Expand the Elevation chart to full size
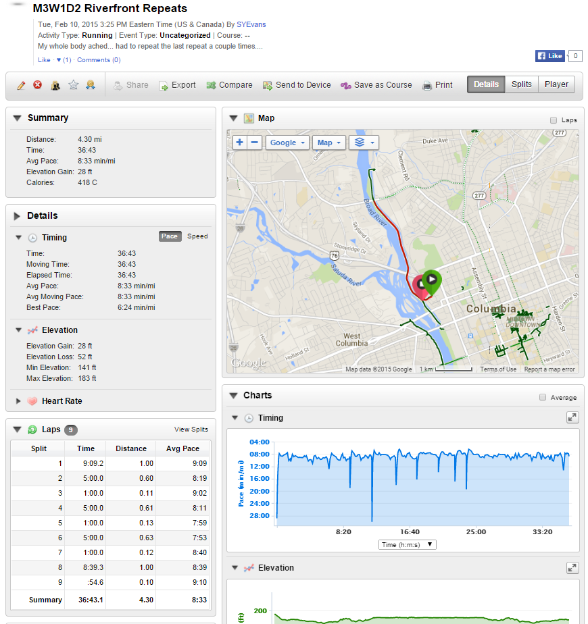Image resolution: width=588 pixels, height=624 pixels. tap(572, 568)
